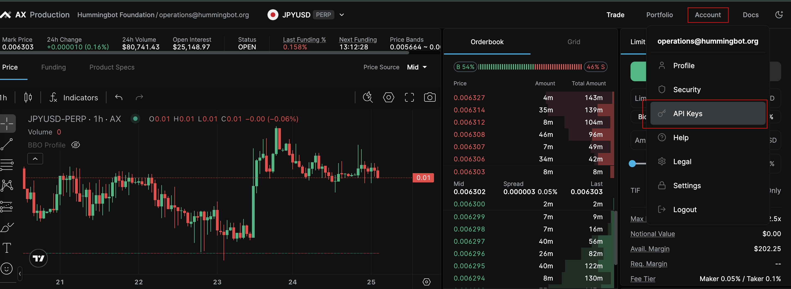
Task: Open chart settings hexagon icon
Action: [388, 98]
